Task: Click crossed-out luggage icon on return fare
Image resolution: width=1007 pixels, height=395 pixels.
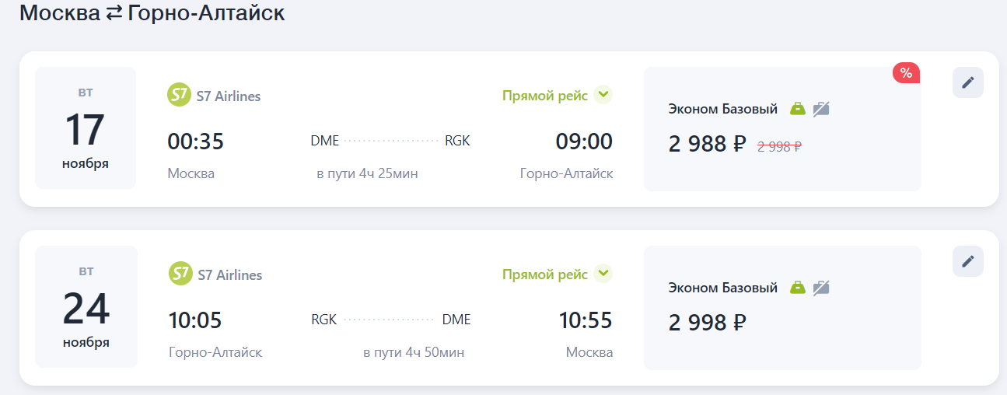Action: pyautogui.click(x=821, y=288)
